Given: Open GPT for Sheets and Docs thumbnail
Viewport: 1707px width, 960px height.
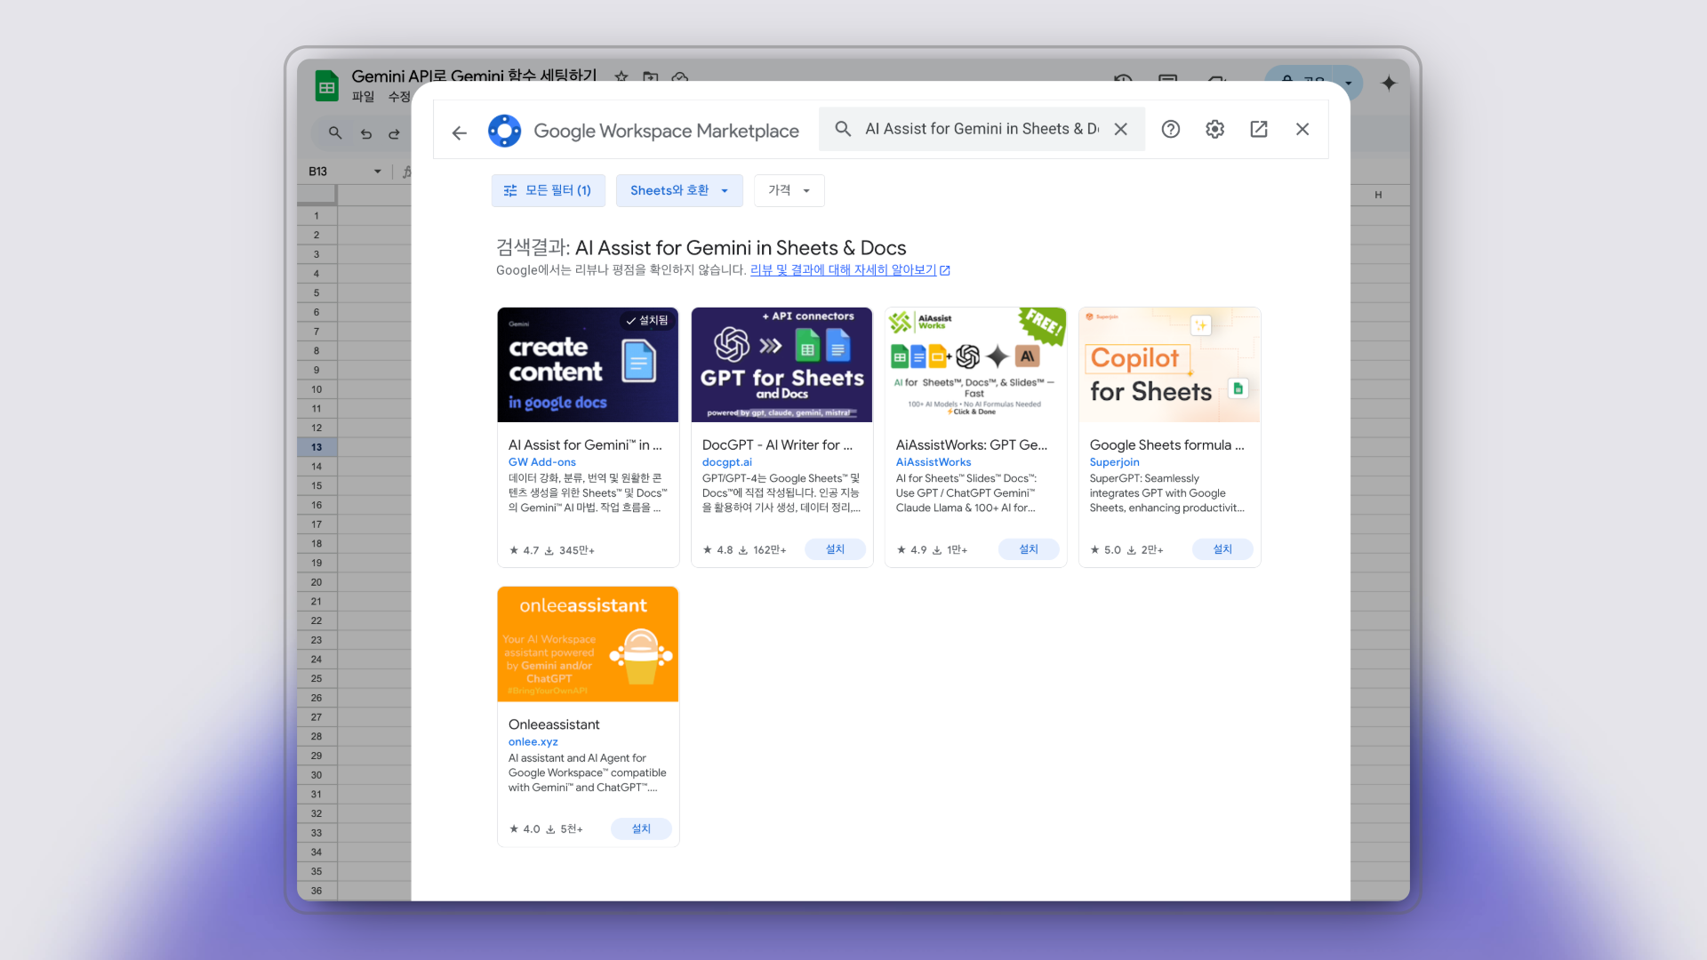Looking at the screenshot, I should click(781, 364).
